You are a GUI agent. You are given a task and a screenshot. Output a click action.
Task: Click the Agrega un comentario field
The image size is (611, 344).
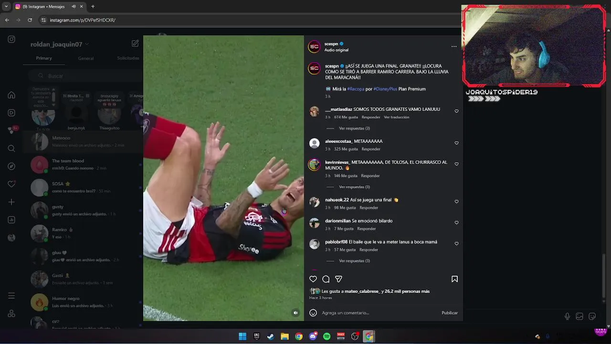click(379, 313)
